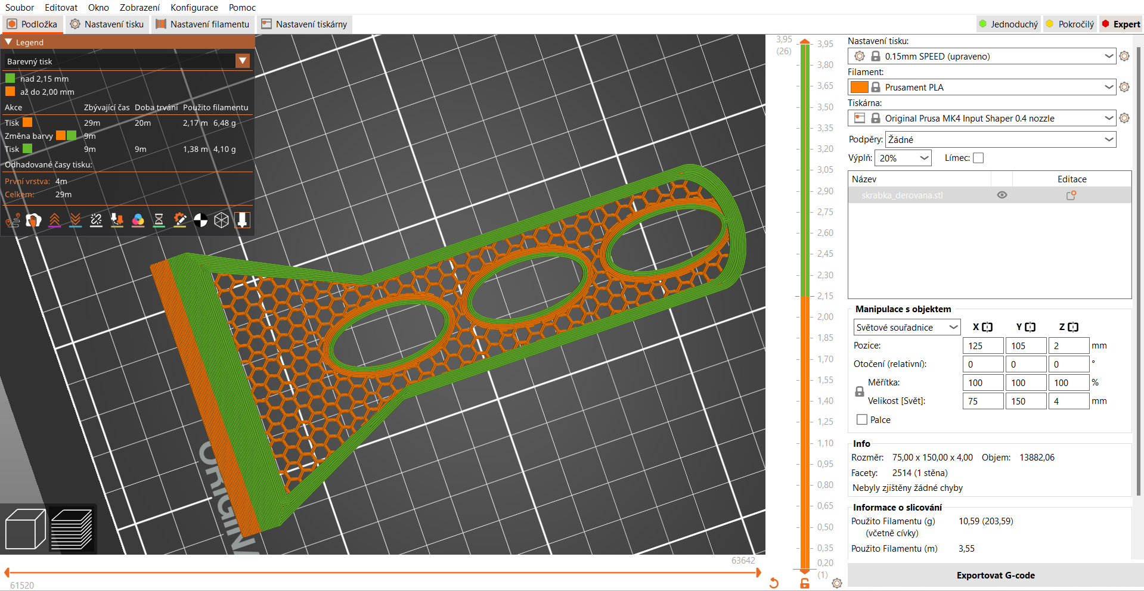Toggle Tool changes icon in legend

click(117, 220)
